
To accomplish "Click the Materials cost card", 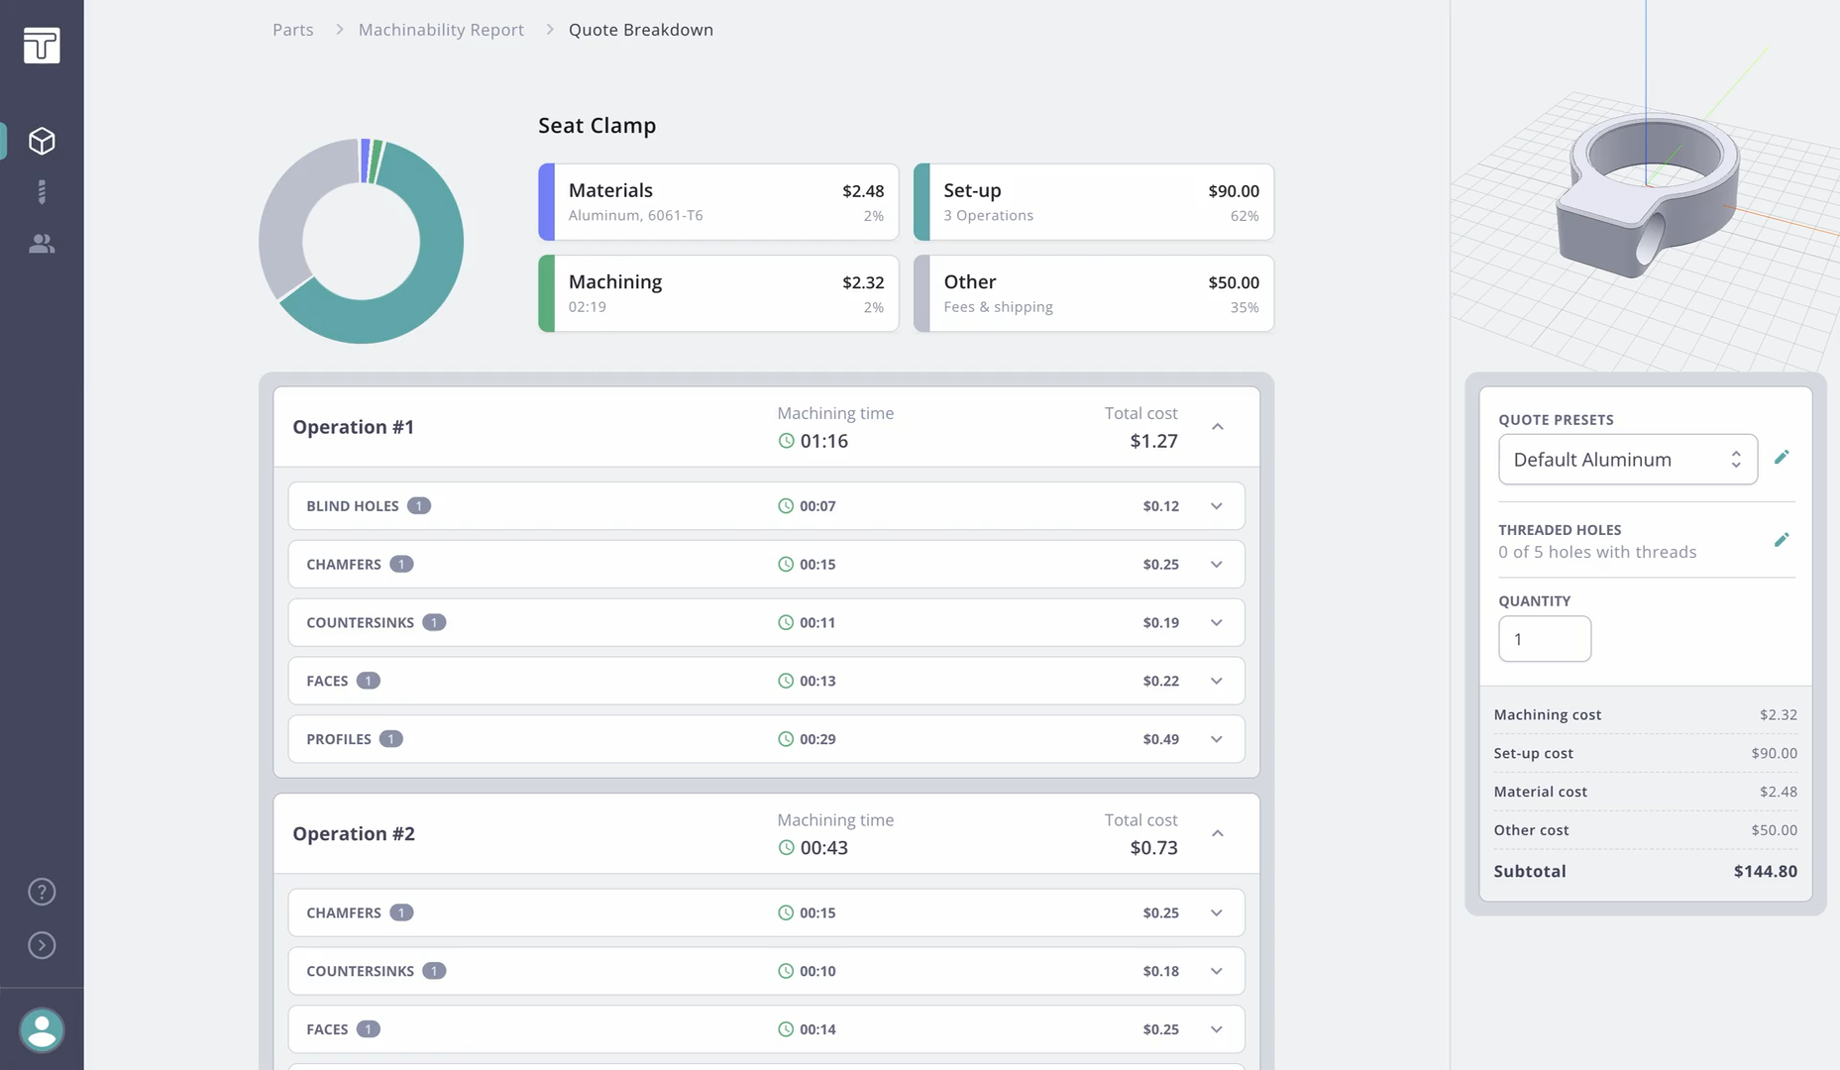I will [x=717, y=201].
